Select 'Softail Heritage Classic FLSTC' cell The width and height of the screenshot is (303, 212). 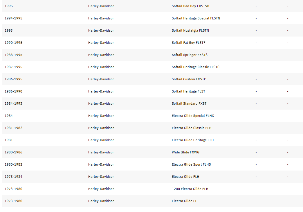tap(196, 67)
